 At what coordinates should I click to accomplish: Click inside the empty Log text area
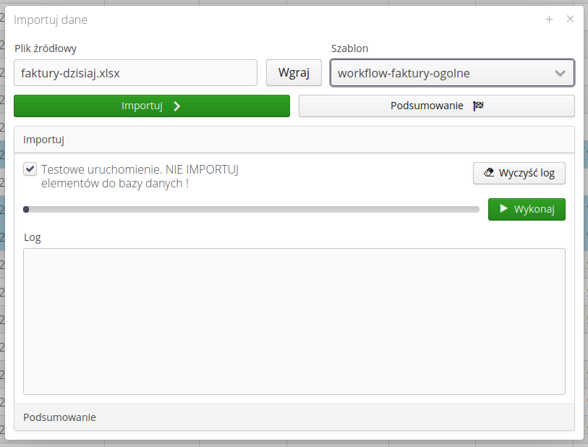[x=294, y=321]
